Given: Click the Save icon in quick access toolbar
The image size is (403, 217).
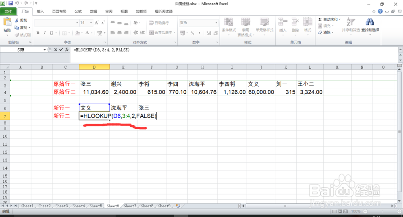Looking at the screenshot, I should pos(10,4).
